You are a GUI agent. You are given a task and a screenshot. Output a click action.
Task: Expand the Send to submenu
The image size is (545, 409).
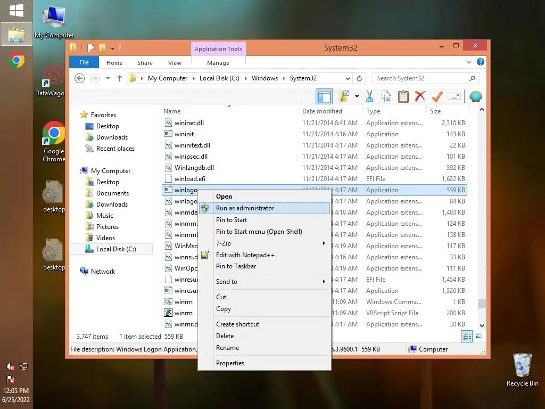(x=265, y=282)
